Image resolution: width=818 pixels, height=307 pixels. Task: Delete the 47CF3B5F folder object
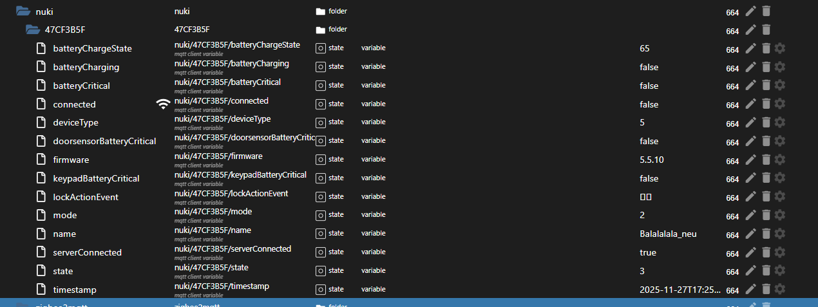point(765,30)
